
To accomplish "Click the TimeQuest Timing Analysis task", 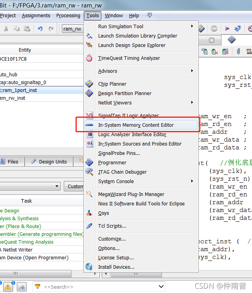I will (27, 242).
